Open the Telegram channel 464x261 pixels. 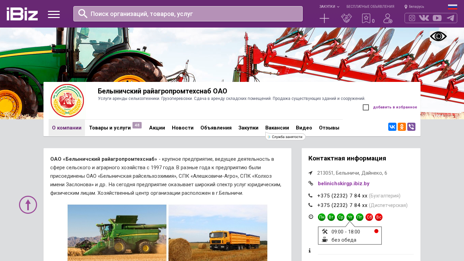click(450, 18)
